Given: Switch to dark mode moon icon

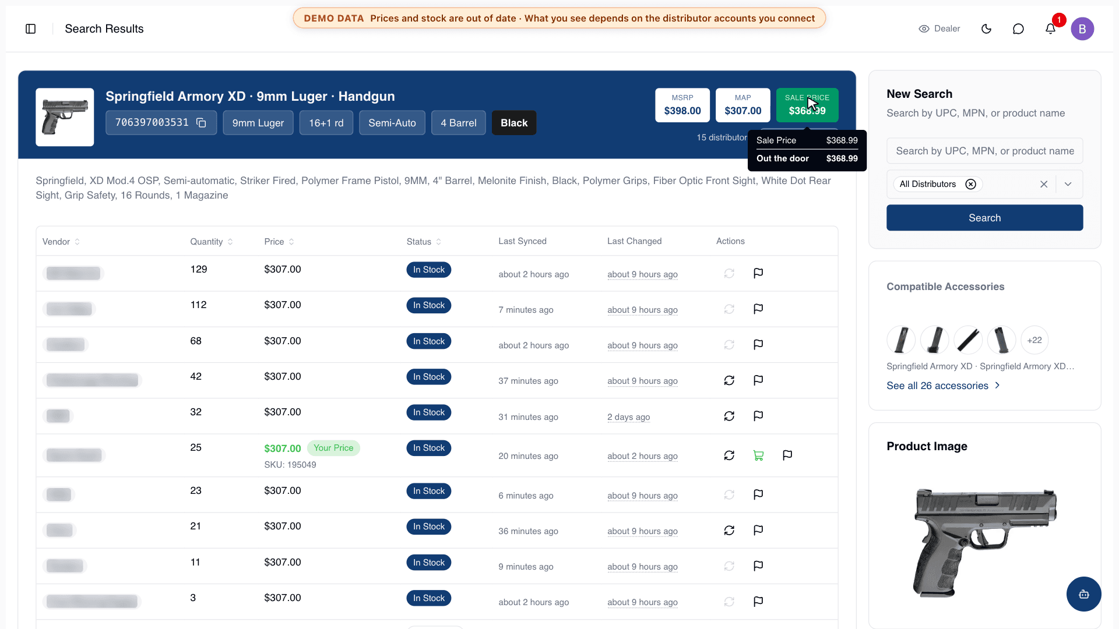Looking at the screenshot, I should (986, 29).
